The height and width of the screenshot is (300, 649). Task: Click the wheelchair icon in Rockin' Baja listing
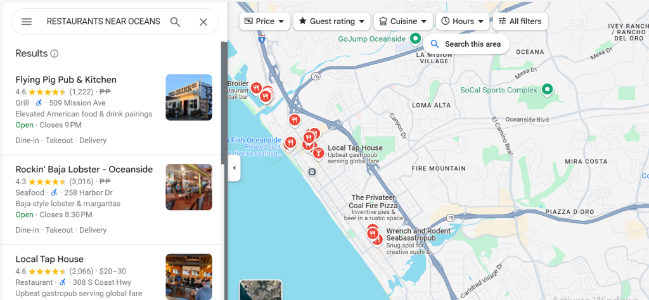tap(54, 192)
